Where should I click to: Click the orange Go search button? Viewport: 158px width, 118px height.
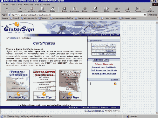[115, 84]
